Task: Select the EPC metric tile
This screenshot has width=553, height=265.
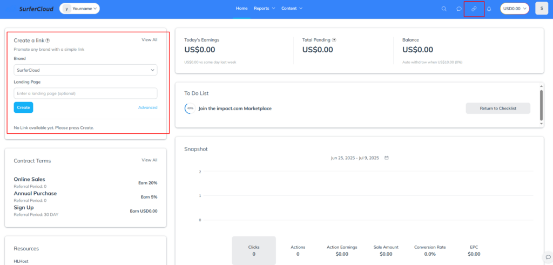Action: click(474, 250)
